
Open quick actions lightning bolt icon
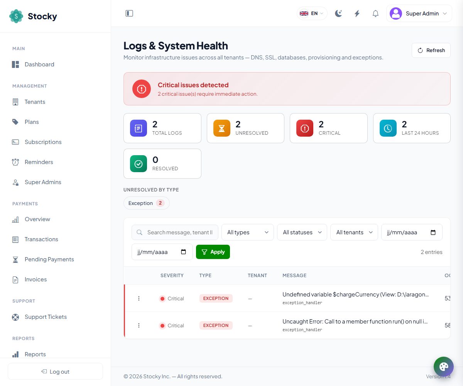[357, 14]
